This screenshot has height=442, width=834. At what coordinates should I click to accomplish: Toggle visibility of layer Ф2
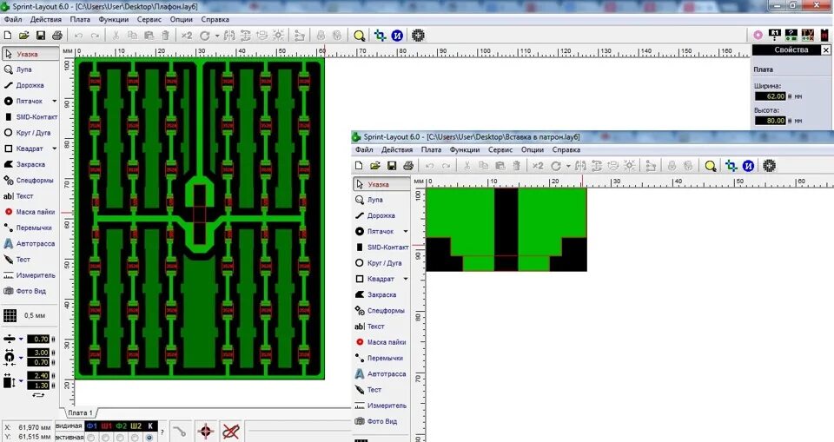click(x=122, y=426)
